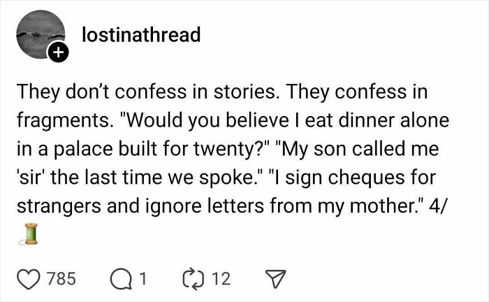Follow lostinathread using the plus badge
The image size is (489, 302).
(58, 52)
